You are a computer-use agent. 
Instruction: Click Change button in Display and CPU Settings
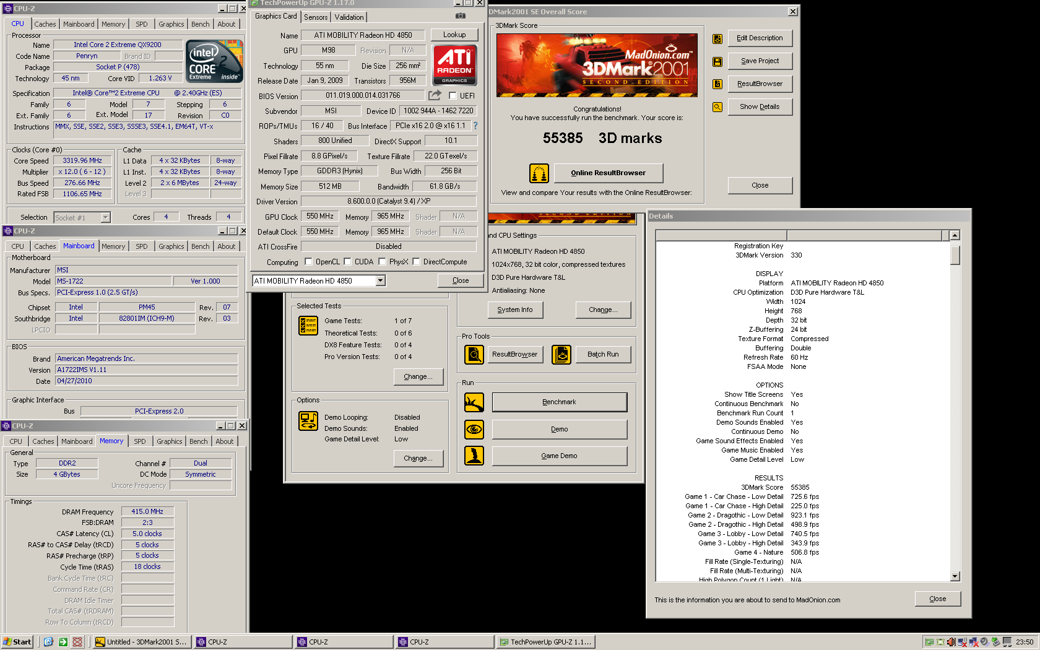603,310
